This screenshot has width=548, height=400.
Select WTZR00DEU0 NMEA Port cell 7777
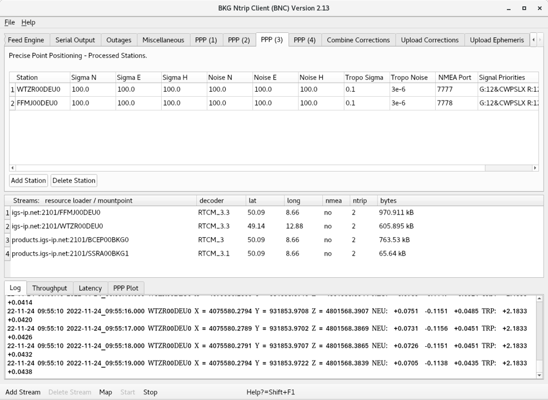click(x=456, y=89)
